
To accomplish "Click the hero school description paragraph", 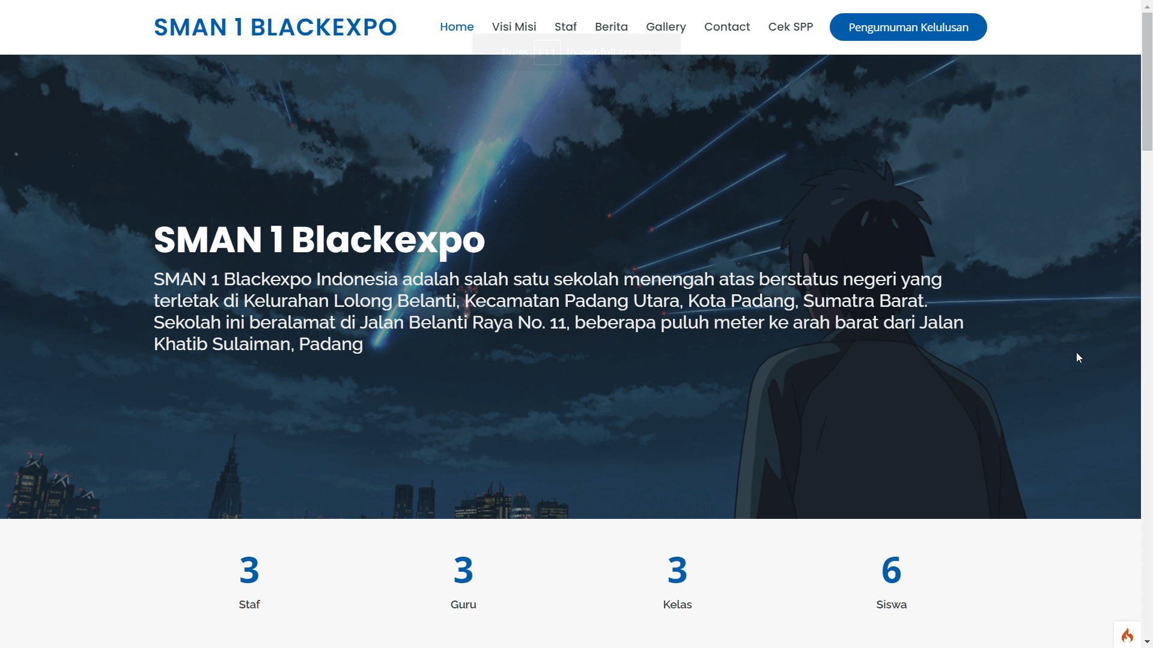I will pos(558,311).
